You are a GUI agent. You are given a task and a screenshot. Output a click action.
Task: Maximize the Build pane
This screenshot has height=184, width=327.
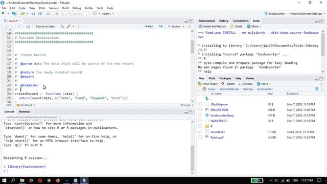tap(321, 21)
